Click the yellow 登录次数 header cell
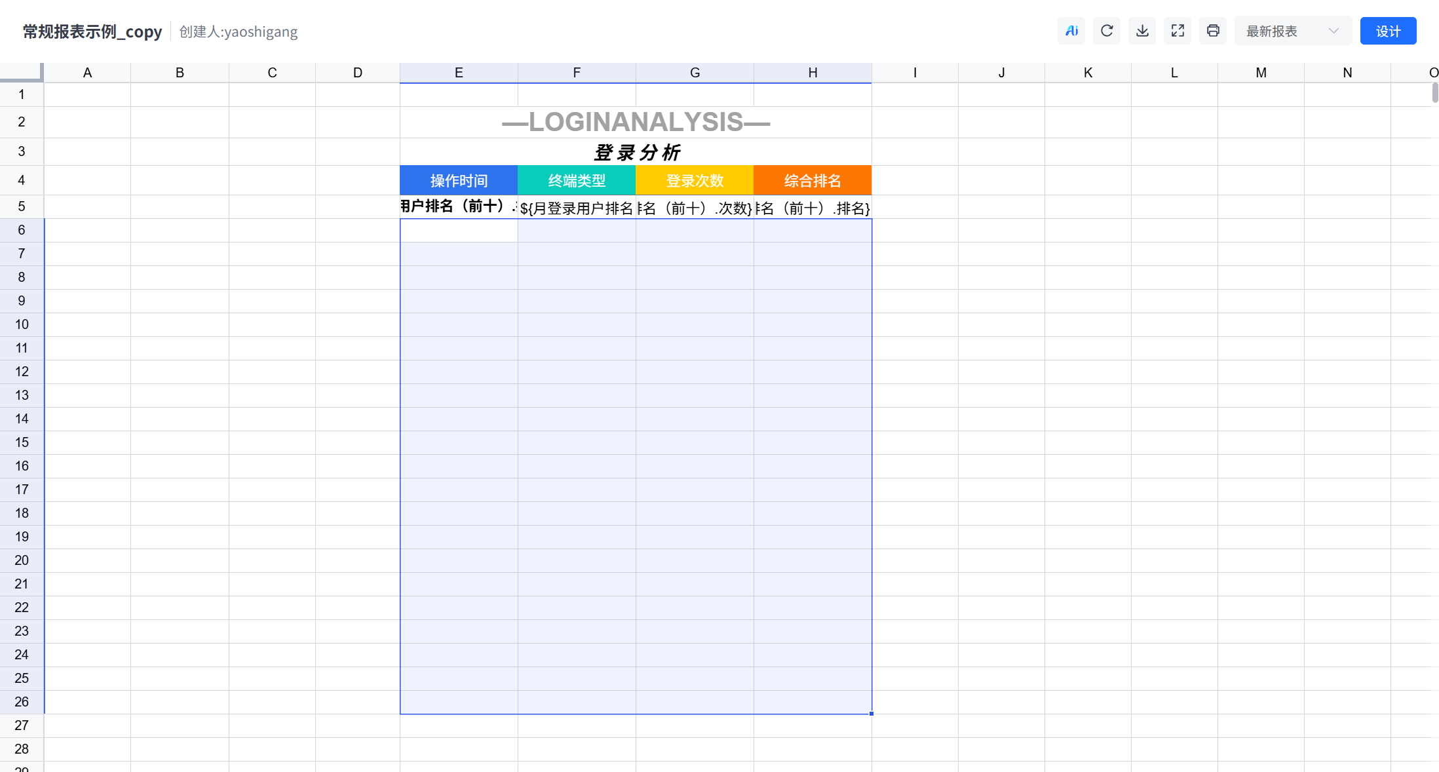Viewport: 1439px width, 772px height. coord(695,180)
